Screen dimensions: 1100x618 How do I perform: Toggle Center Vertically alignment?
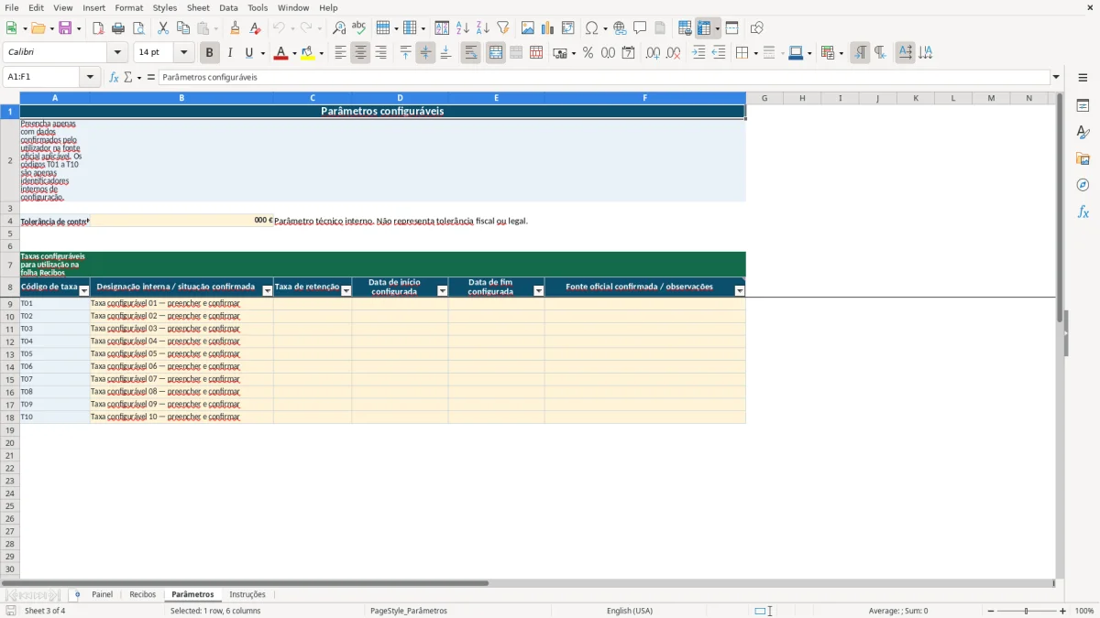coord(425,53)
